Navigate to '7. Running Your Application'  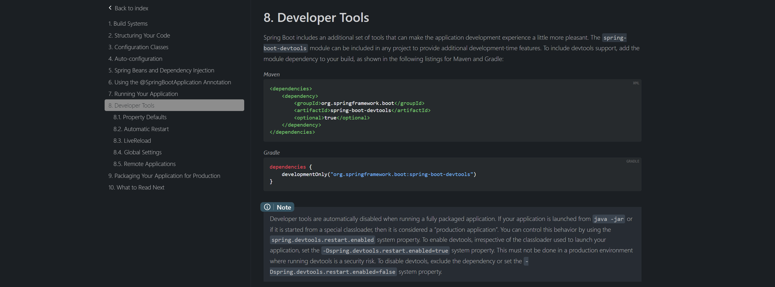[x=143, y=94]
